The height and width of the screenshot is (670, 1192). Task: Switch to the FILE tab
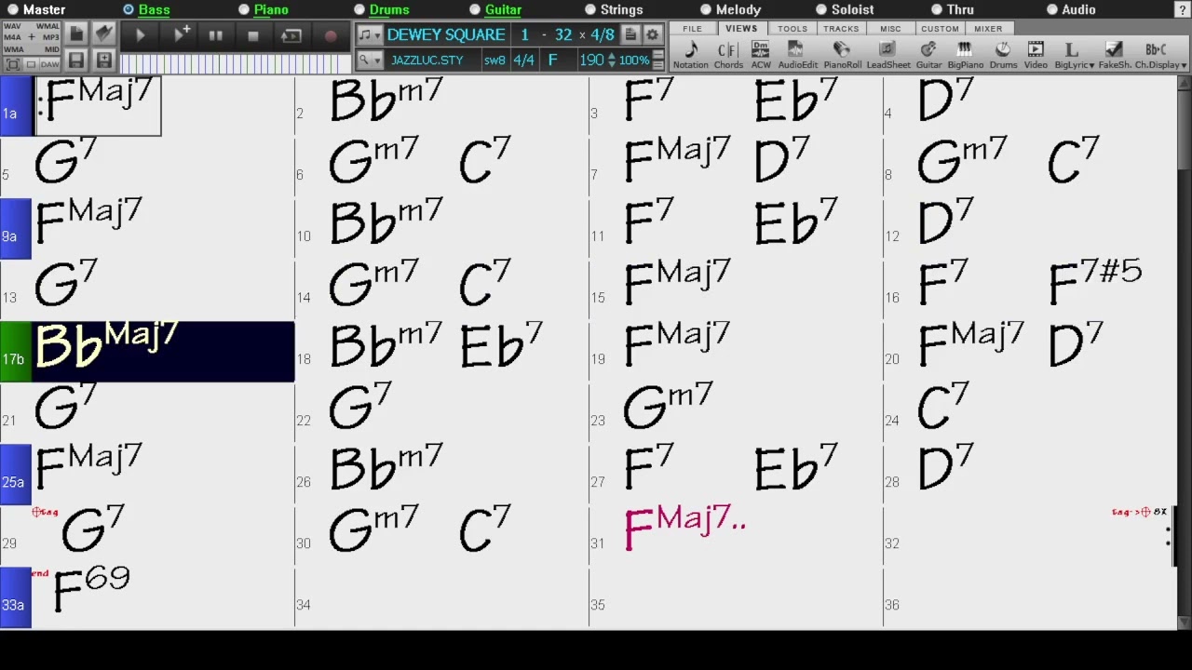coord(692,29)
